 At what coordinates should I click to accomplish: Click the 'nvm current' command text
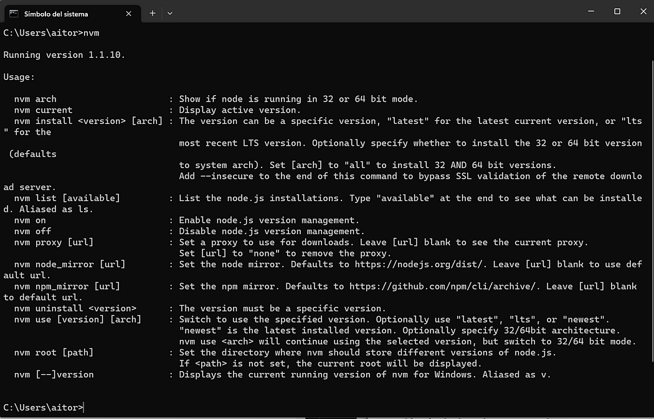point(43,110)
